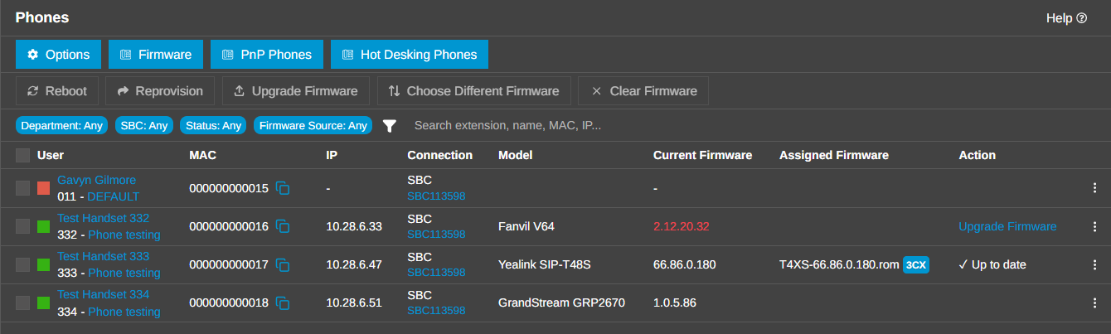Open SBC113598 link in Test Handset 334 row

[436, 311]
